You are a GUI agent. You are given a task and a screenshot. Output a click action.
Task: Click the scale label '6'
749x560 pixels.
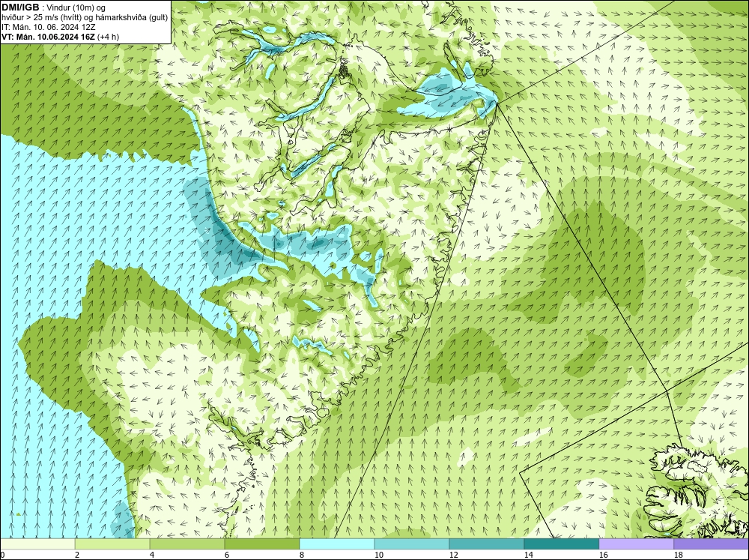[227, 556]
